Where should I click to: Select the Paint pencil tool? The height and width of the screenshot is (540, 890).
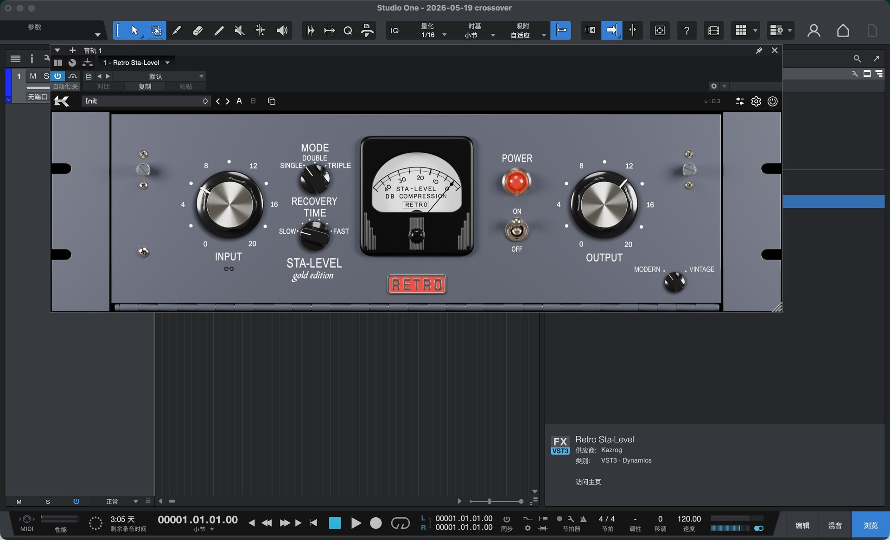[219, 31]
